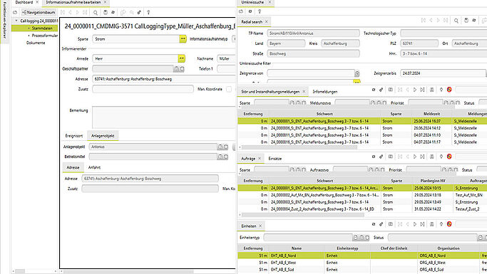The width and height of the screenshot is (487, 274).
Task: Next page arrow in Einheiten toolbar
Action: tap(415, 224)
